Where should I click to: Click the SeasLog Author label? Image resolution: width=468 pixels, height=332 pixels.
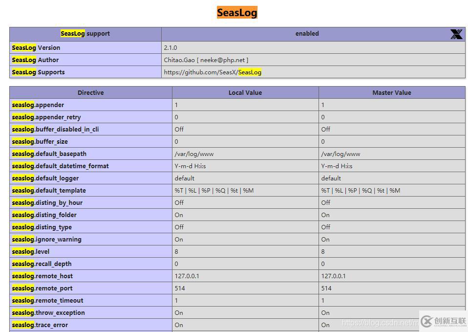tap(35, 60)
